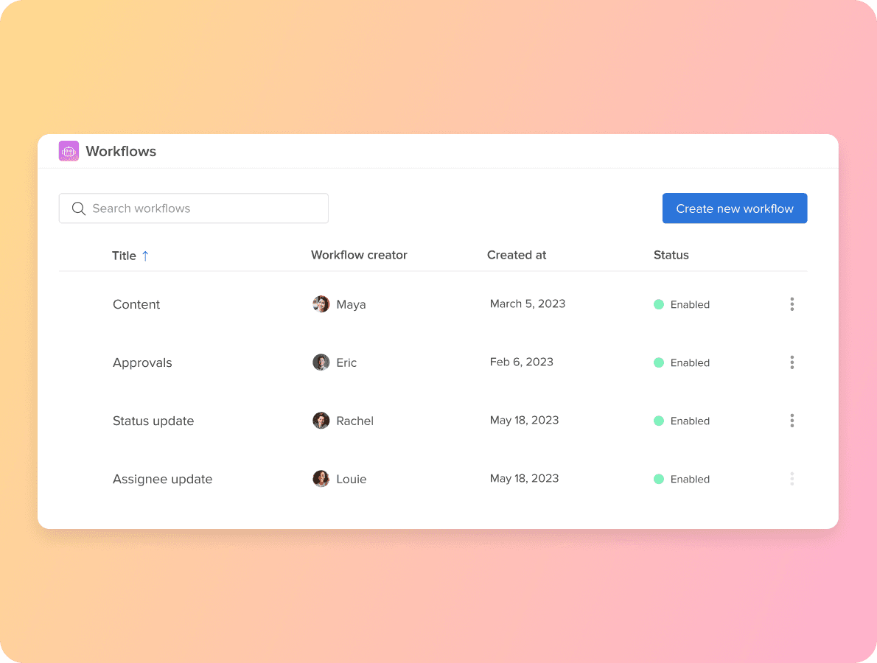Open the kebab menu for Approvals workflow
877x663 pixels.
pos(792,362)
